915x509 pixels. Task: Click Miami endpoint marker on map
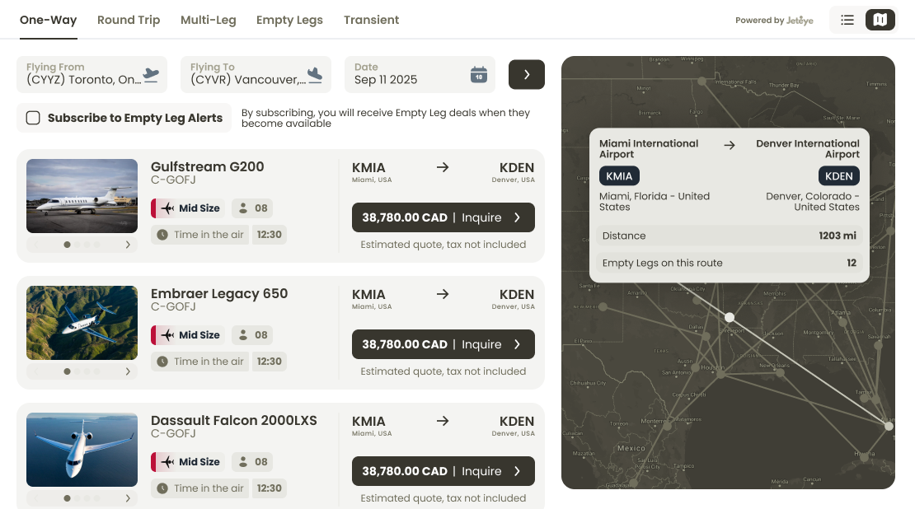(889, 426)
